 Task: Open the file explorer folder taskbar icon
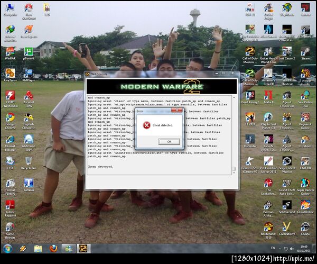[x=38, y=249]
